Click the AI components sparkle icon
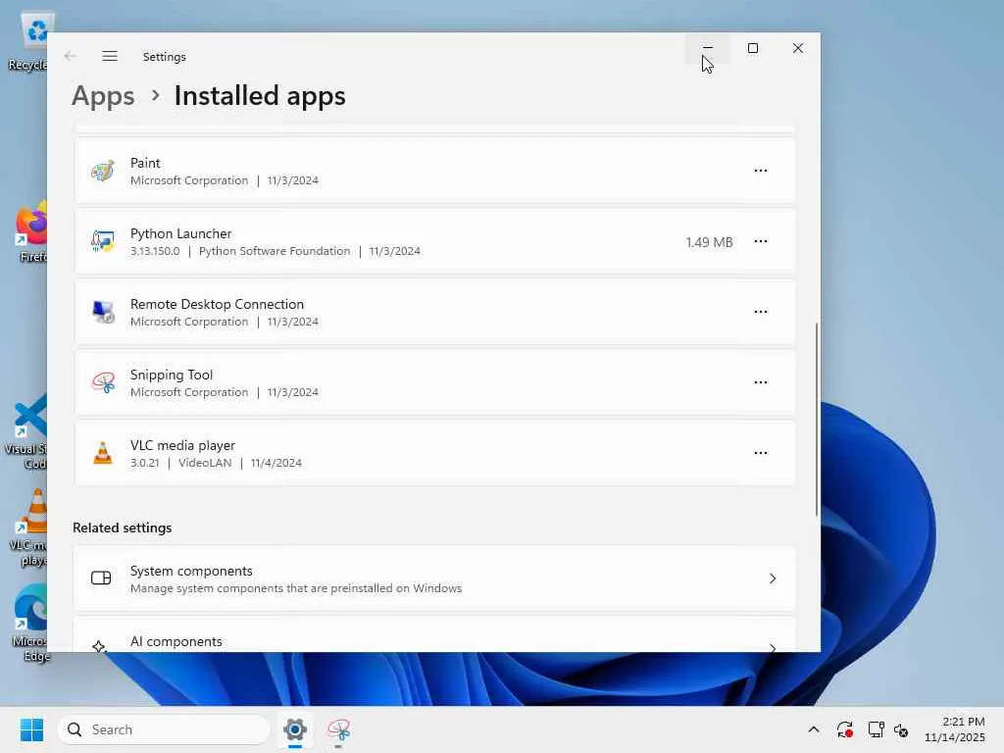The width and height of the screenshot is (1004, 753). point(99,646)
